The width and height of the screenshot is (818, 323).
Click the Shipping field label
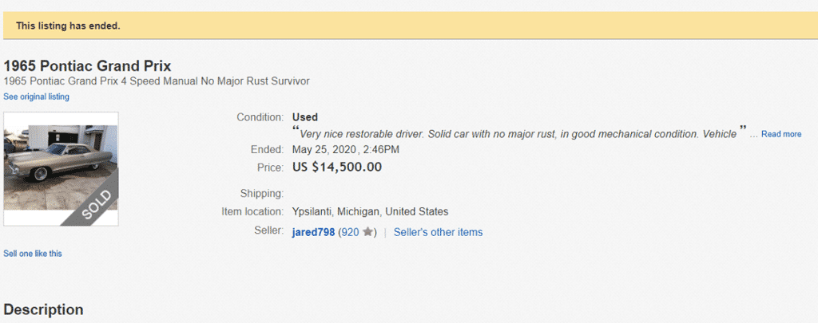261,193
